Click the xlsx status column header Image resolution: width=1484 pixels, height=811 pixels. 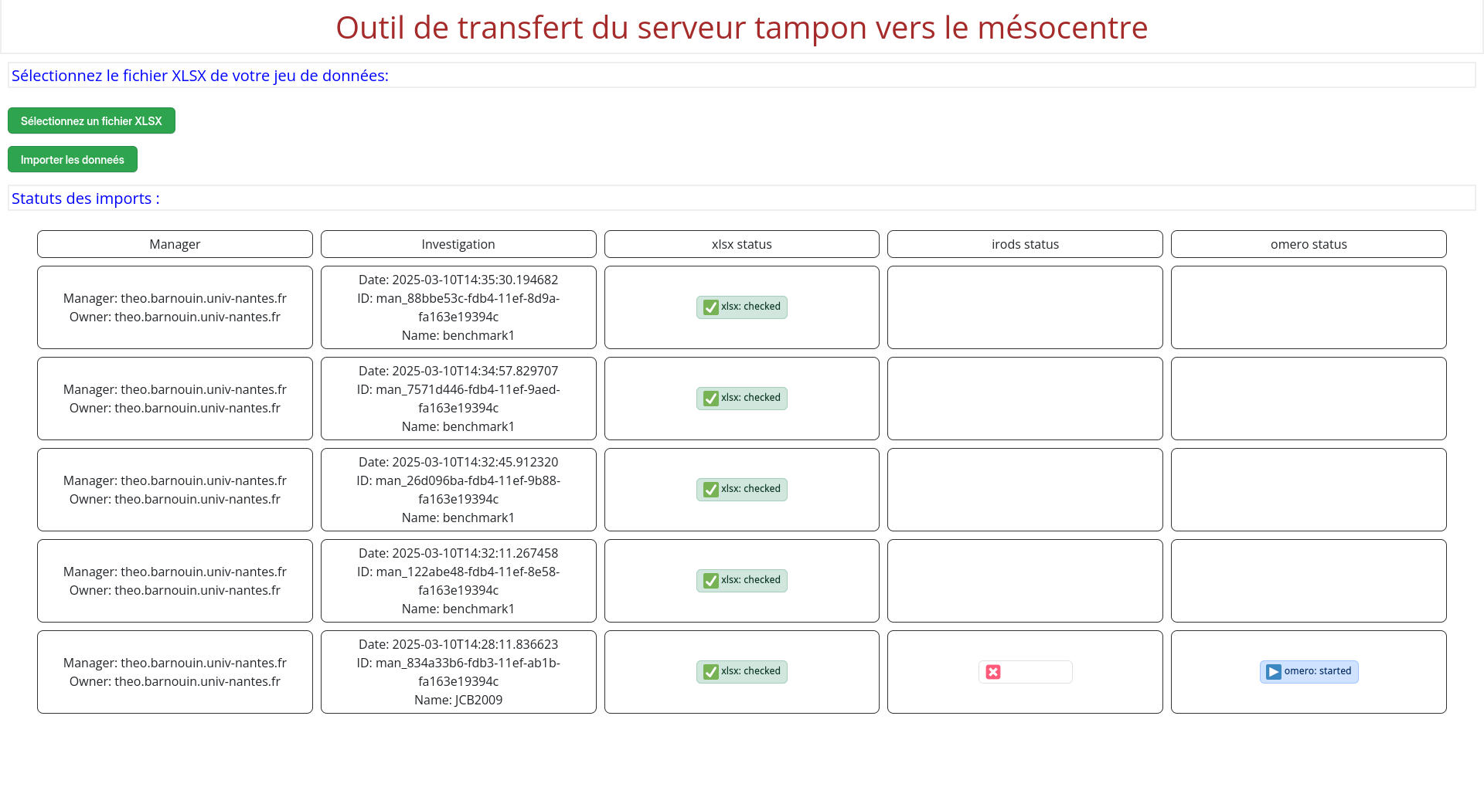[741, 244]
